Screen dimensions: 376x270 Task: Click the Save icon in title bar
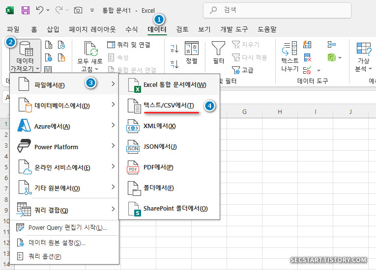(x=26, y=10)
